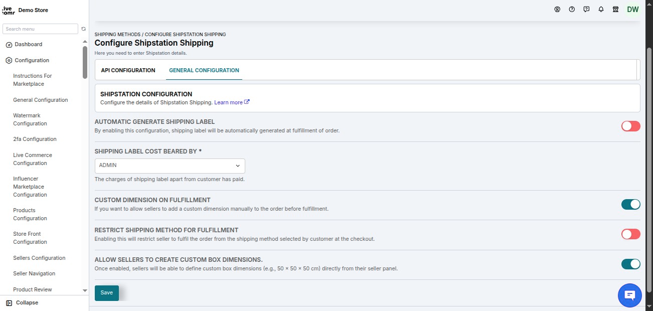Open Store Front Configuration menu item
Image resolution: width=653 pixels, height=311 pixels.
(30, 238)
